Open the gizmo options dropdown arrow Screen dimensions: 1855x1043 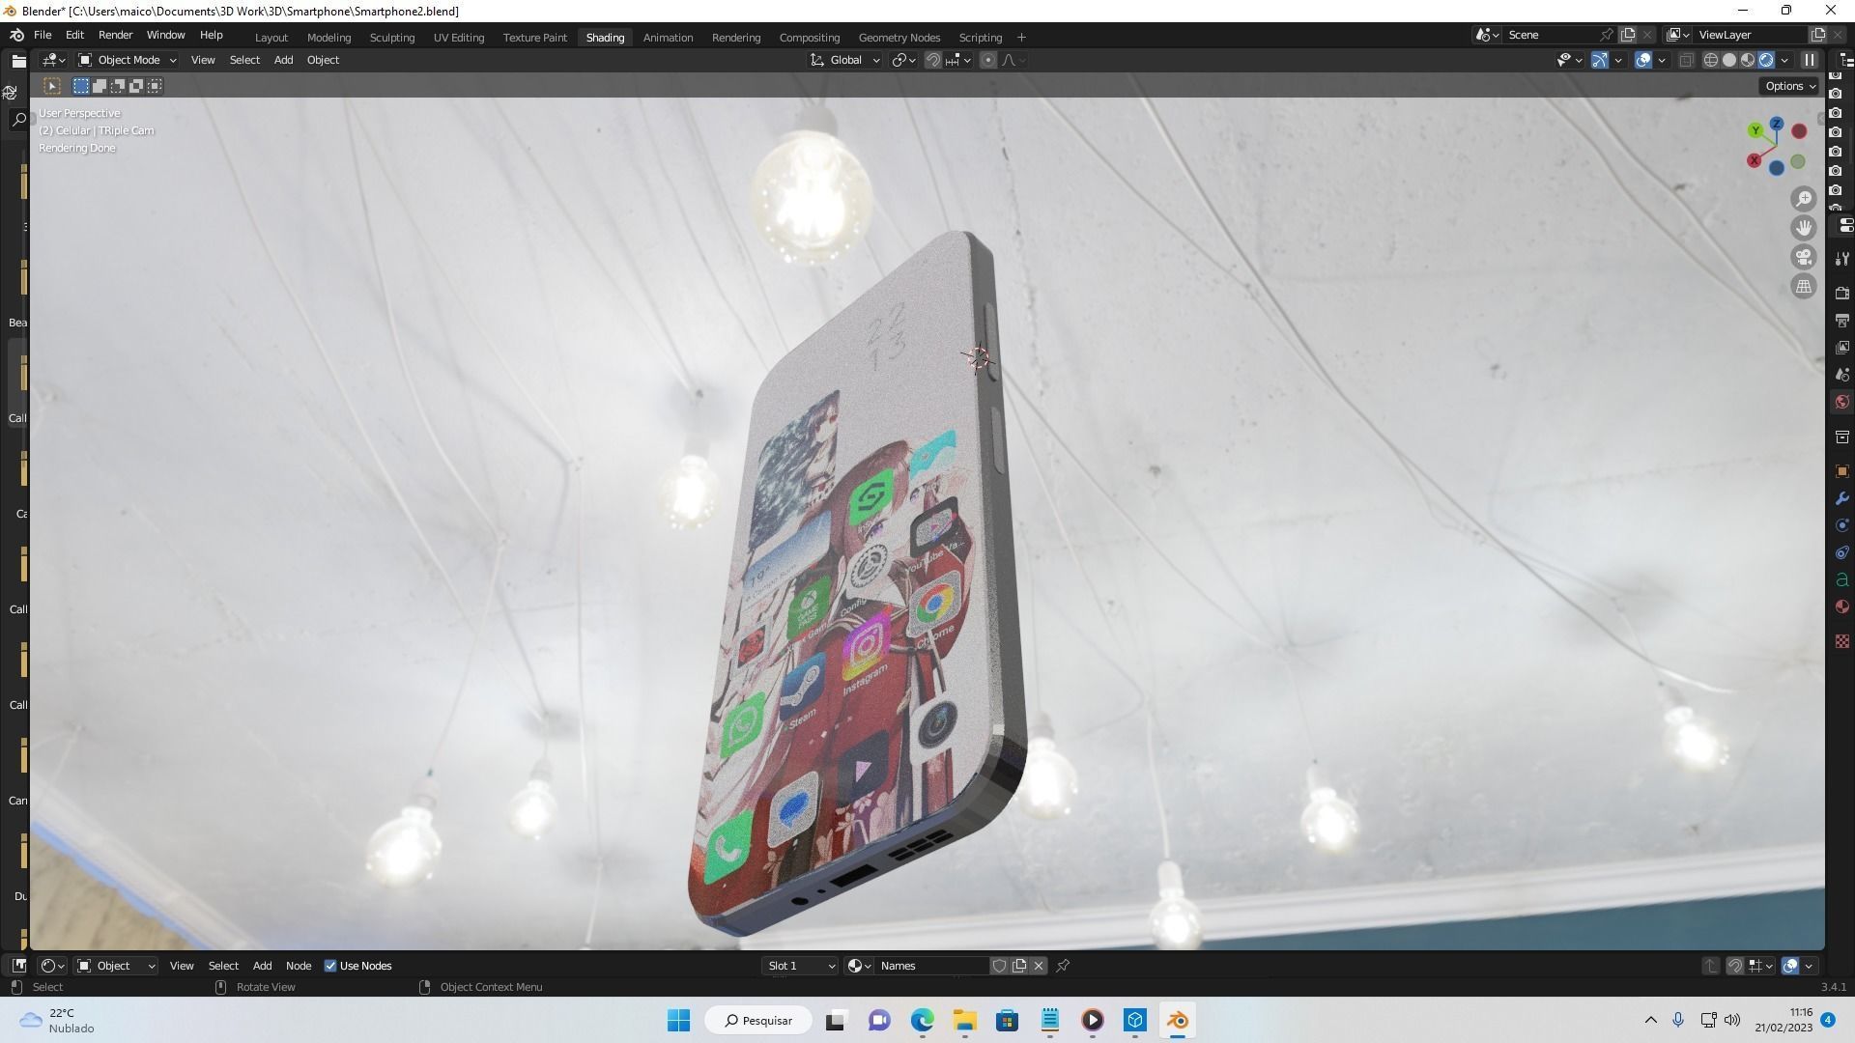(x=1618, y=60)
